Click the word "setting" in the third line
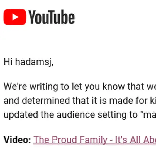This screenshot has width=156, height=156. tap(112, 115)
